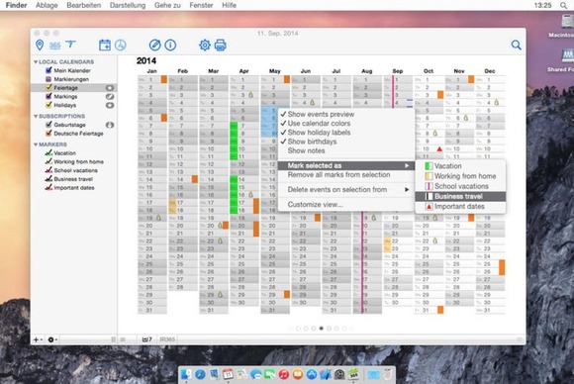The image size is (574, 384).
Task: Toggle Markierungen calendar checkbox
Action: click(48, 79)
